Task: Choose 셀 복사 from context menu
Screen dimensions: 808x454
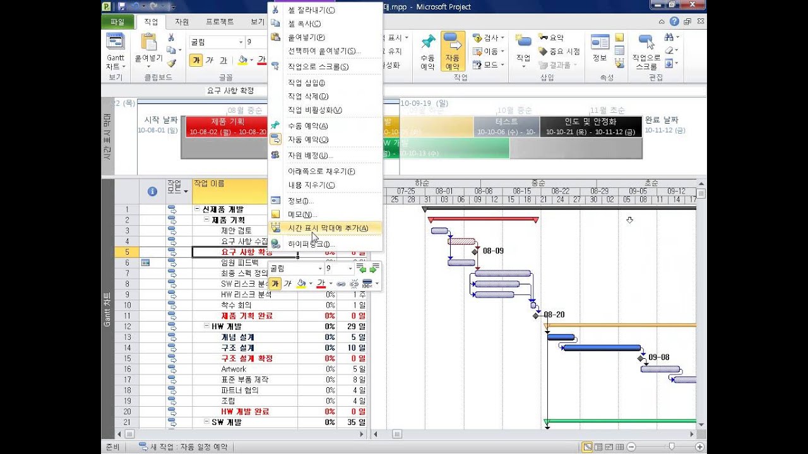Action: (326, 23)
